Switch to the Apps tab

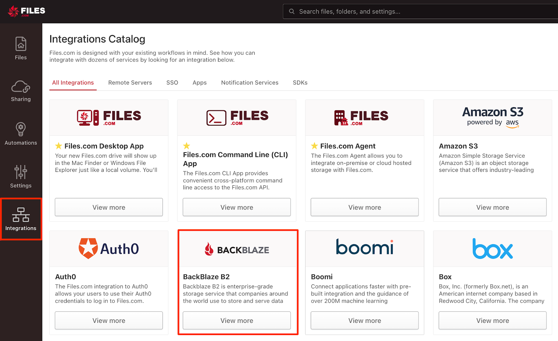pos(199,83)
